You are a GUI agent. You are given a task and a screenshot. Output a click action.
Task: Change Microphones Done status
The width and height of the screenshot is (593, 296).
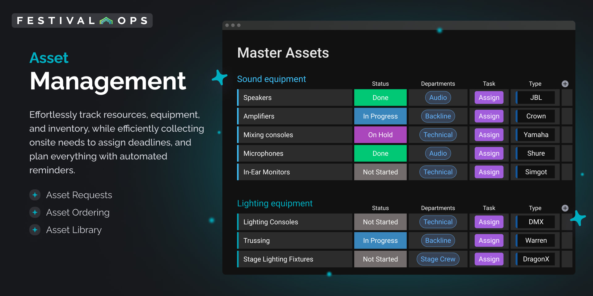[380, 153]
